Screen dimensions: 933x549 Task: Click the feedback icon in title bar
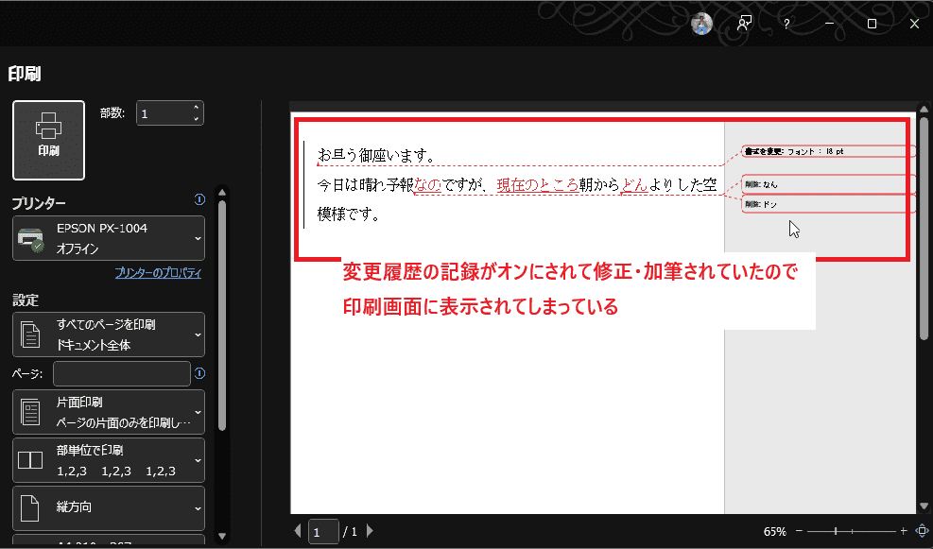[745, 24]
